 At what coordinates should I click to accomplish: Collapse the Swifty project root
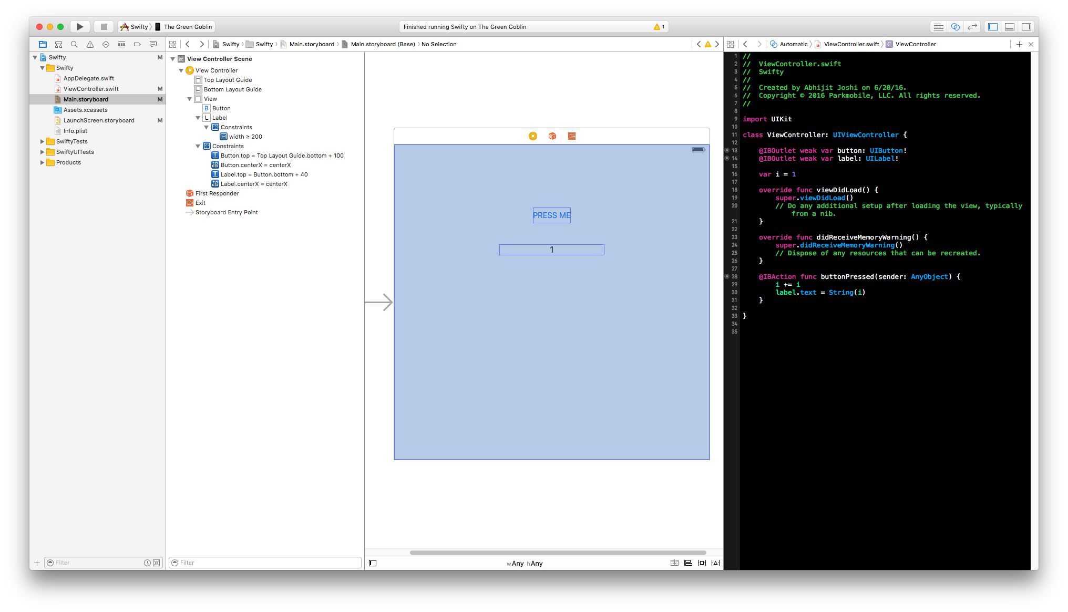(x=35, y=57)
